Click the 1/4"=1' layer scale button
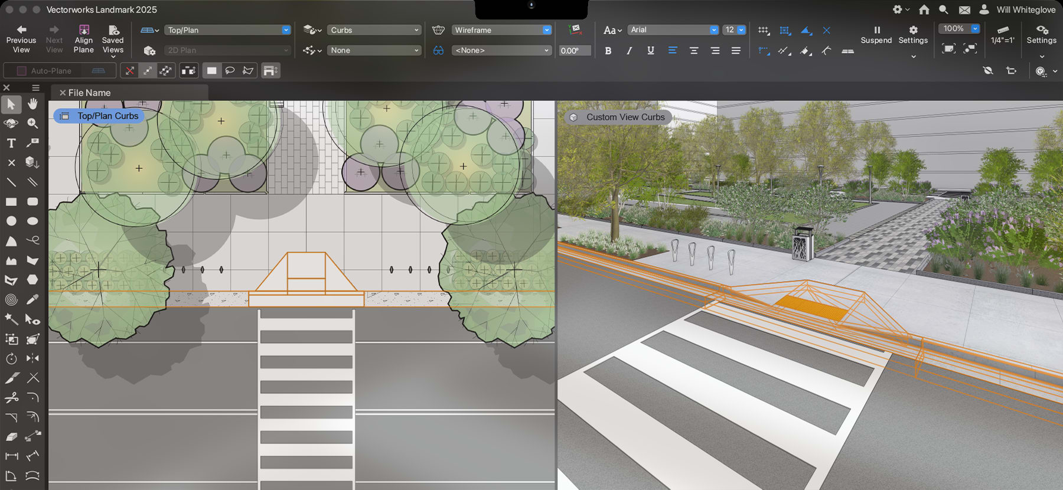The width and height of the screenshot is (1063, 490). click(x=1003, y=35)
